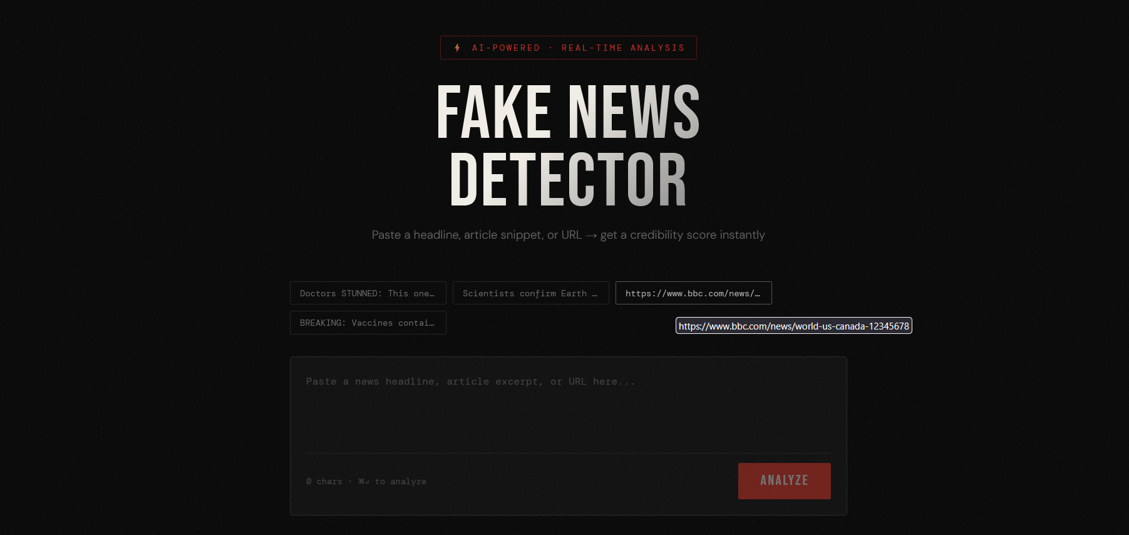Click the 'FAKE NEWS DETECTOR' title
The image size is (1129, 535).
pos(569,145)
